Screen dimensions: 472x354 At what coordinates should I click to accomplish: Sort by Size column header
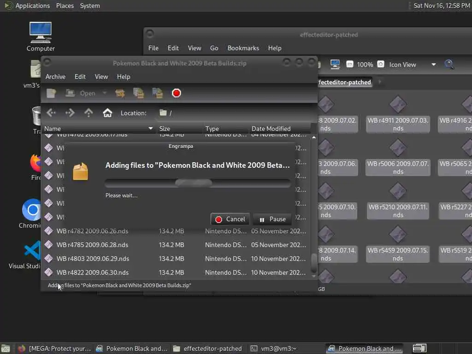click(180, 129)
